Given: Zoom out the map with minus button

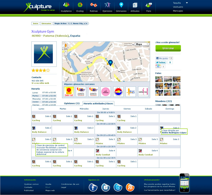Looking at the screenshot, I should click(66, 54).
